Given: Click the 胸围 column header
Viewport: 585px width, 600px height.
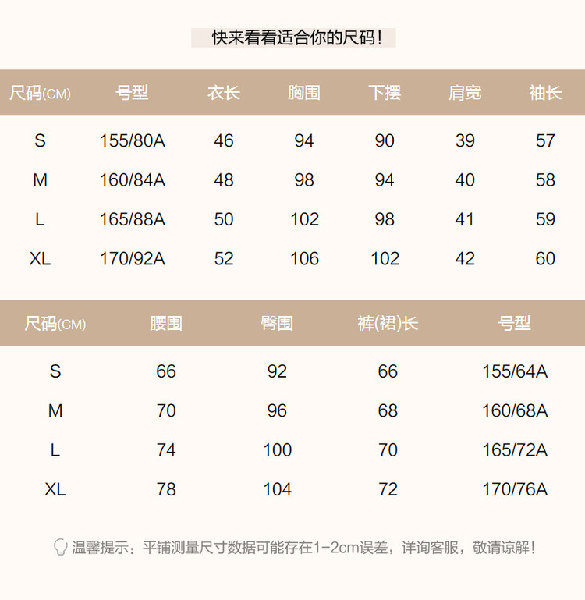Looking at the screenshot, I should point(304,93).
